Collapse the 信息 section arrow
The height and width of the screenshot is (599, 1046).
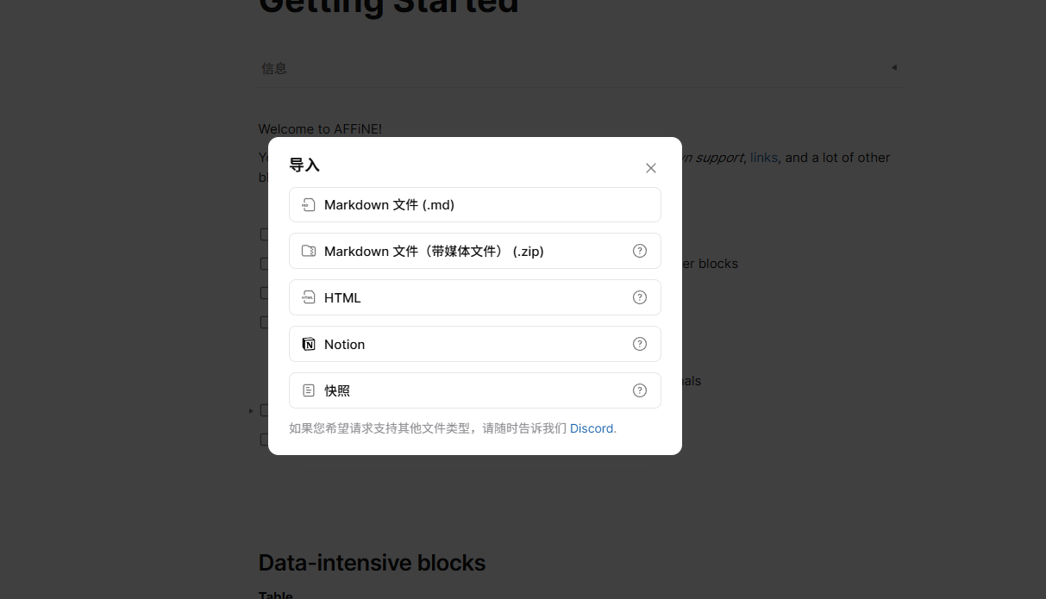(894, 67)
